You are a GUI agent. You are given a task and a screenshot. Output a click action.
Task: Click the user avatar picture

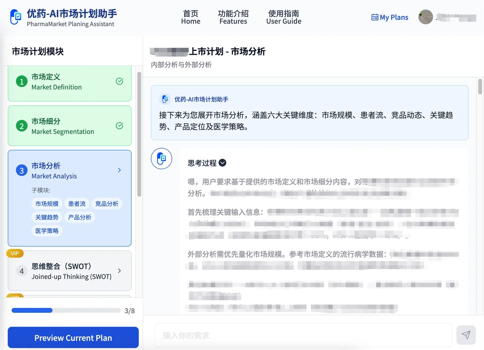coord(426,17)
